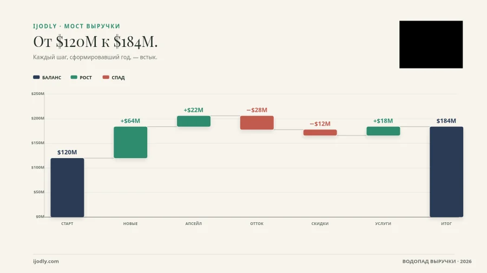Click the СПАД red legend swatch
The image size is (487, 273).
tap(106, 77)
